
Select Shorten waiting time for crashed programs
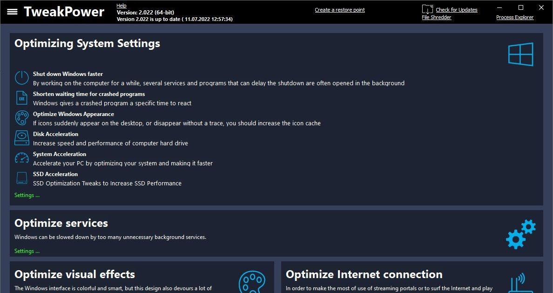pos(89,94)
